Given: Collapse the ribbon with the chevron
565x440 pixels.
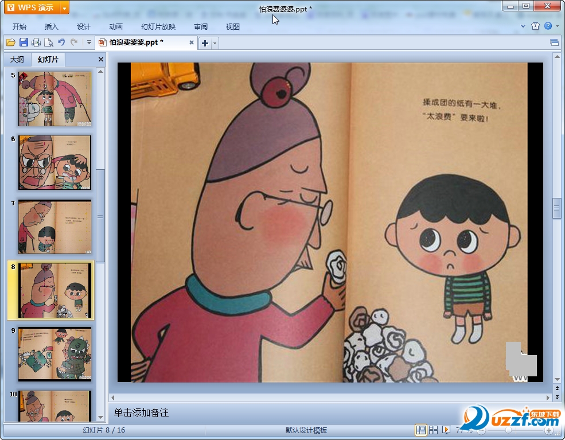Looking at the screenshot, I should pos(523,26).
